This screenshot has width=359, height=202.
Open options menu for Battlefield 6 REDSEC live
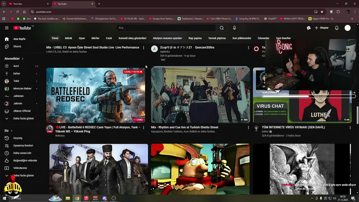(x=144, y=128)
